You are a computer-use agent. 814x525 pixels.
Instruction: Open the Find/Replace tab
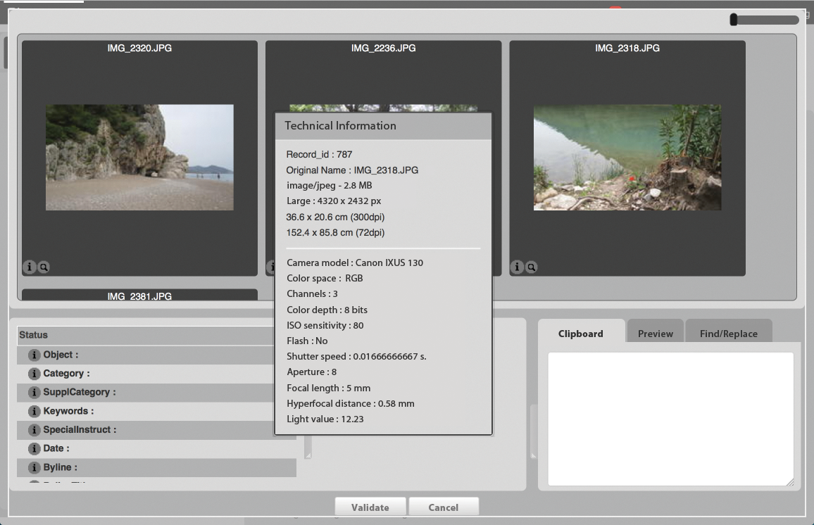(x=729, y=334)
